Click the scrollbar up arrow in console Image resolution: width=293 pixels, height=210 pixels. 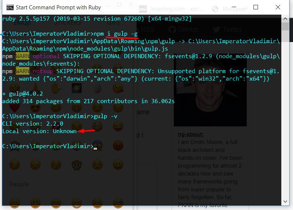[x=285, y=19]
